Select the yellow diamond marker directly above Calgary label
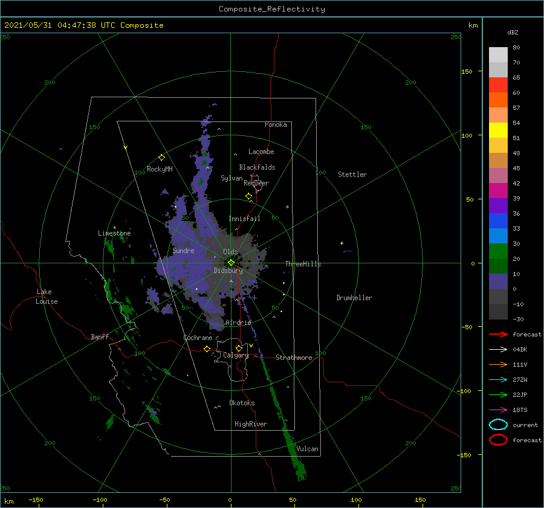The height and width of the screenshot is (508, 544). tap(239, 348)
